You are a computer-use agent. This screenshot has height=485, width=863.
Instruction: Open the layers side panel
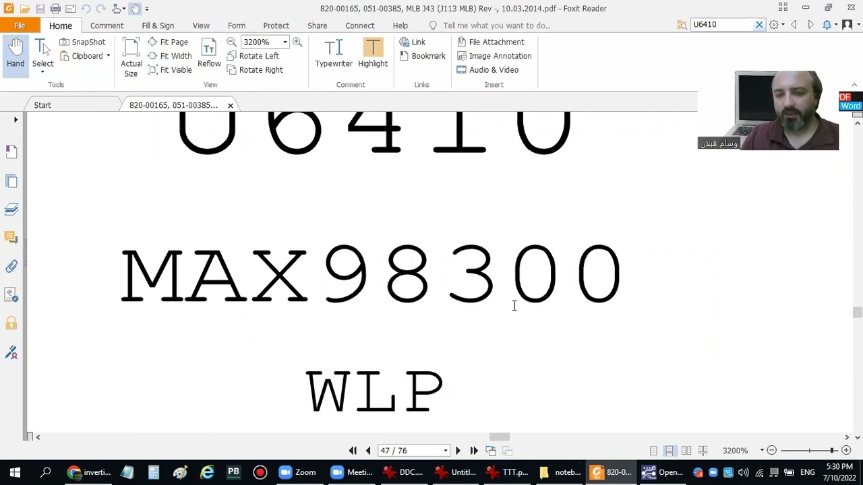11,209
